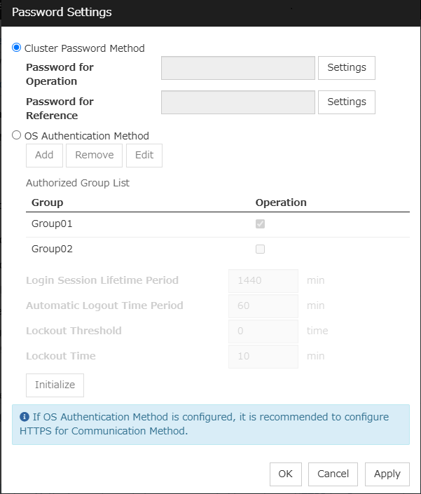Toggle Operation checkbox for Group02
The width and height of the screenshot is (421, 494).
[261, 249]
